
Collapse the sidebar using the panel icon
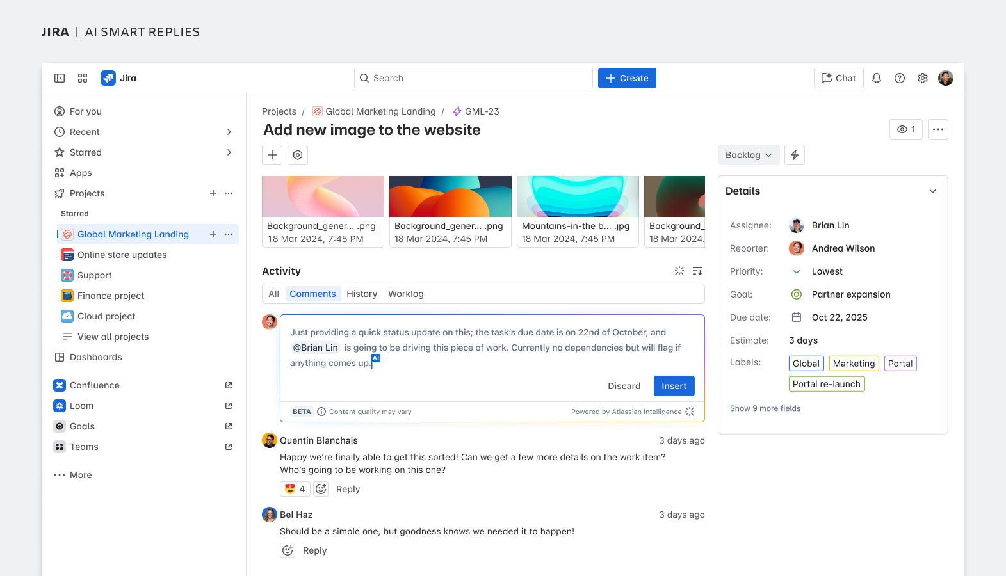tap(60, 78)
